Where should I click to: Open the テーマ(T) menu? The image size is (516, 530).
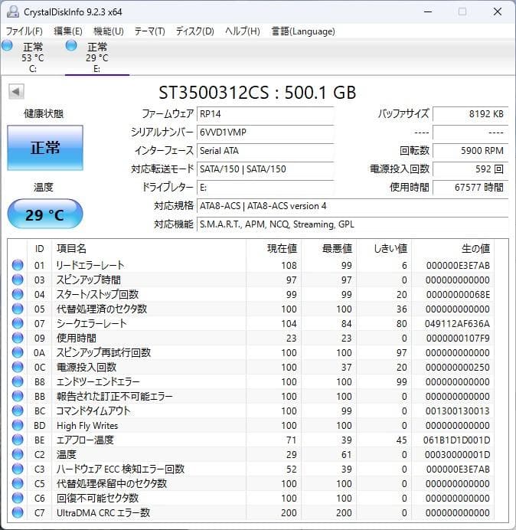point(150,31)
